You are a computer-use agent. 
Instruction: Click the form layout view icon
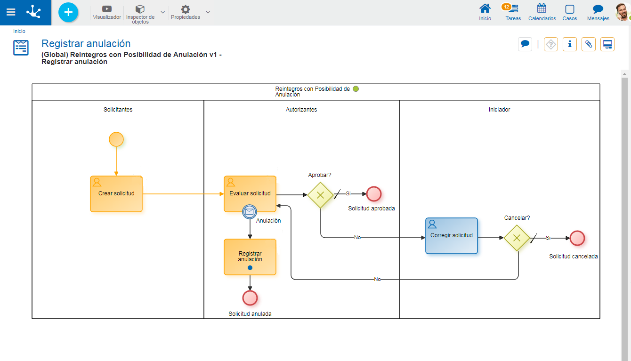tap(607, 44)
